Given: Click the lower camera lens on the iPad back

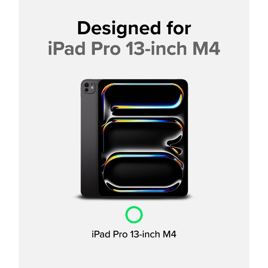Looking at the screenshot, I should coord(87,90).
